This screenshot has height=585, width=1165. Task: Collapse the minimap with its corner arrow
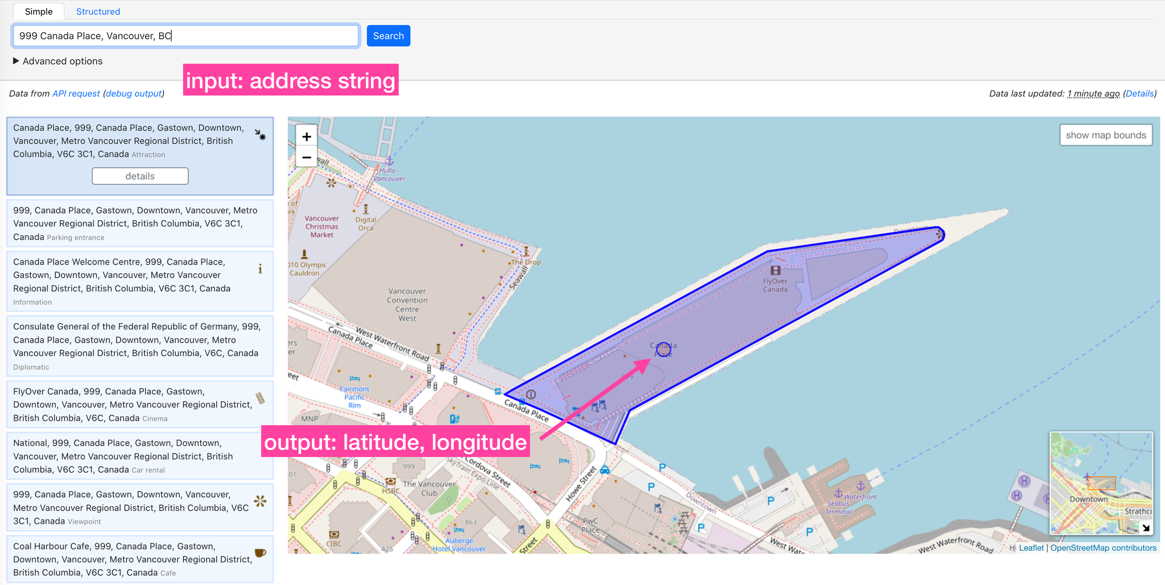coord(1146,528)
